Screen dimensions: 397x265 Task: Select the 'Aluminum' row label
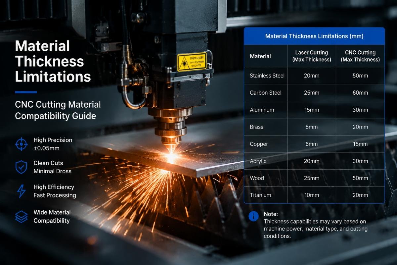(x=262, y=110)
